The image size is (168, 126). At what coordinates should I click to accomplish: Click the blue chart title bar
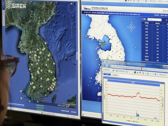[x=134, y=83]
